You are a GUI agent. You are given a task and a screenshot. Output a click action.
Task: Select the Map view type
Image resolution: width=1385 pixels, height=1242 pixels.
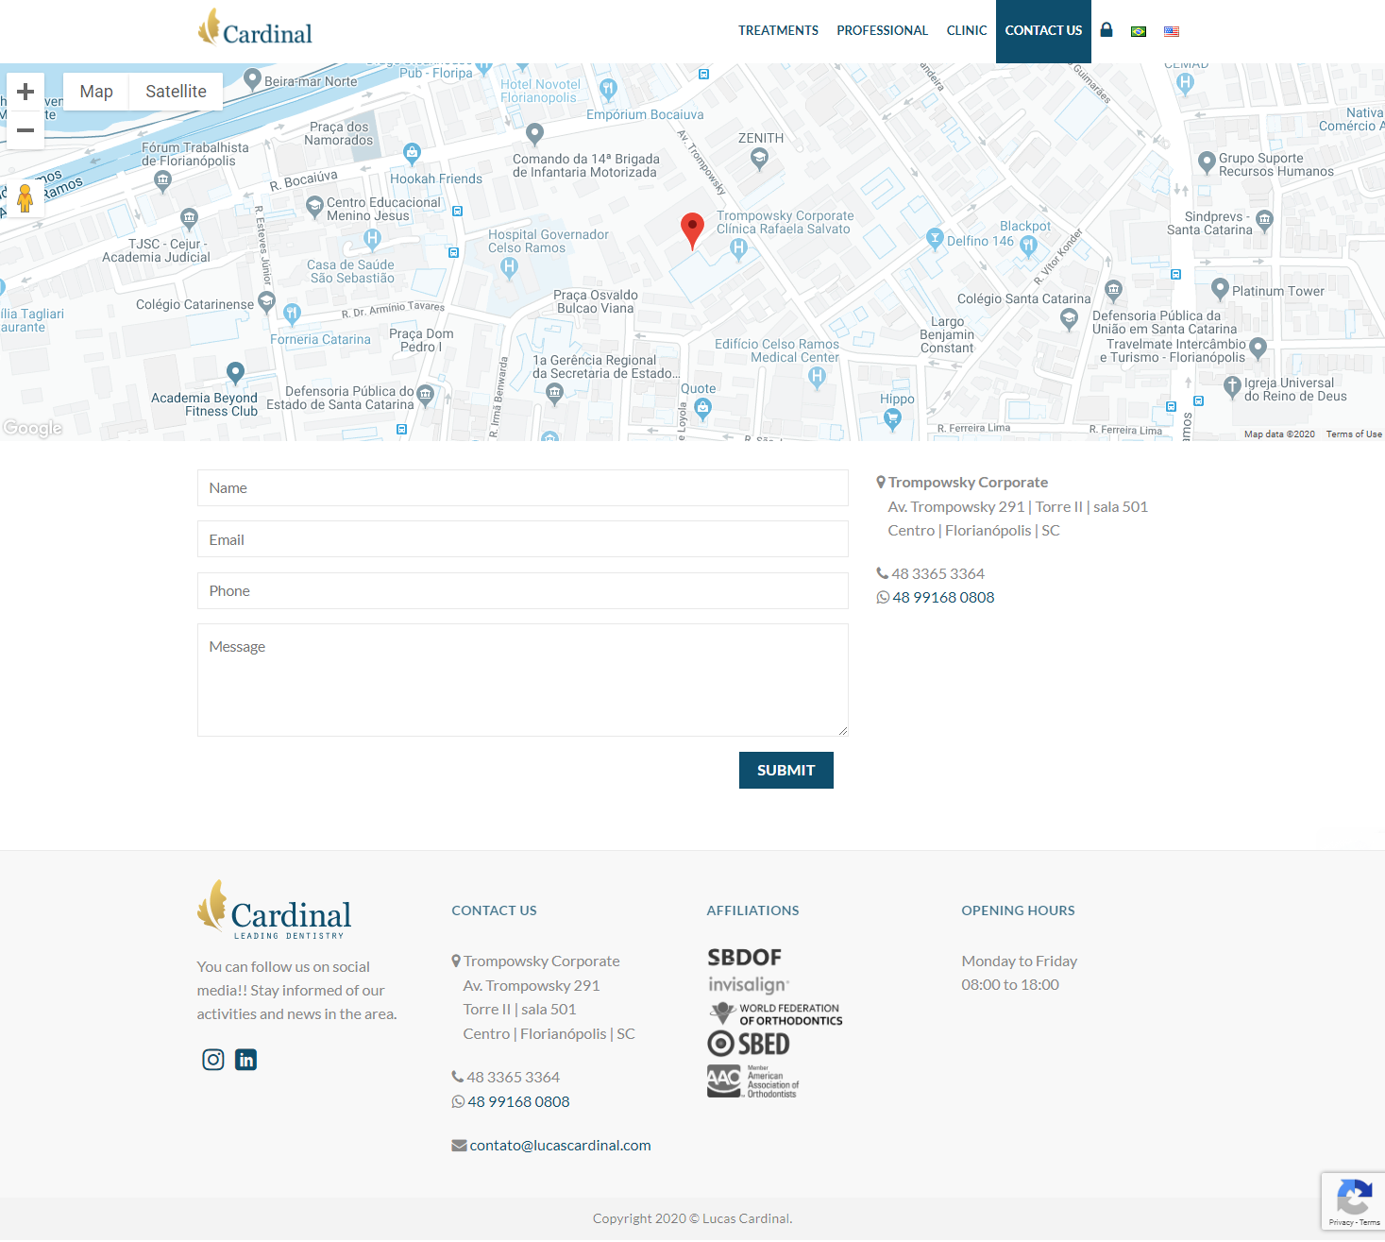[x=96, y=92]
